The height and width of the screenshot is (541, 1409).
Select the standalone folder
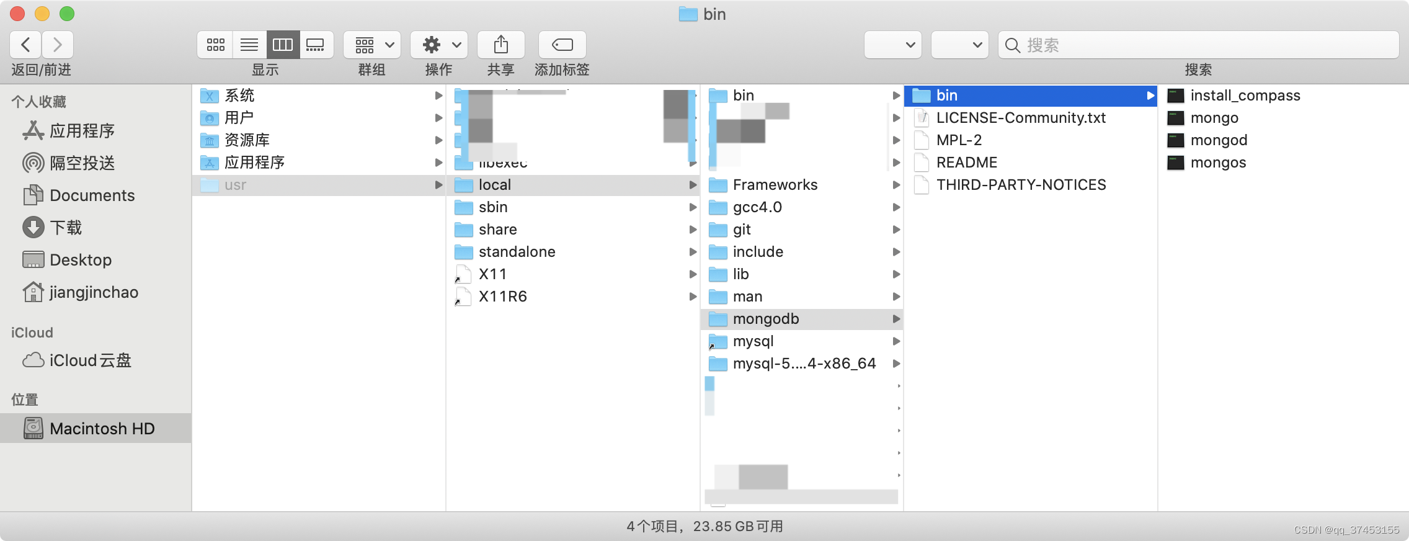click(x=573, y=252)
